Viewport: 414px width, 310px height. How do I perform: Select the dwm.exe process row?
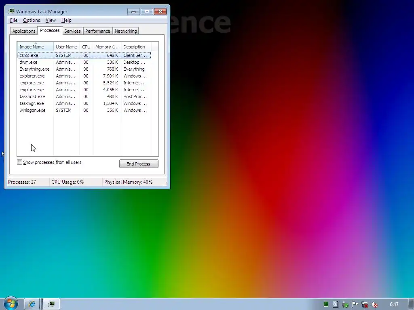click(x=84, y=62)
